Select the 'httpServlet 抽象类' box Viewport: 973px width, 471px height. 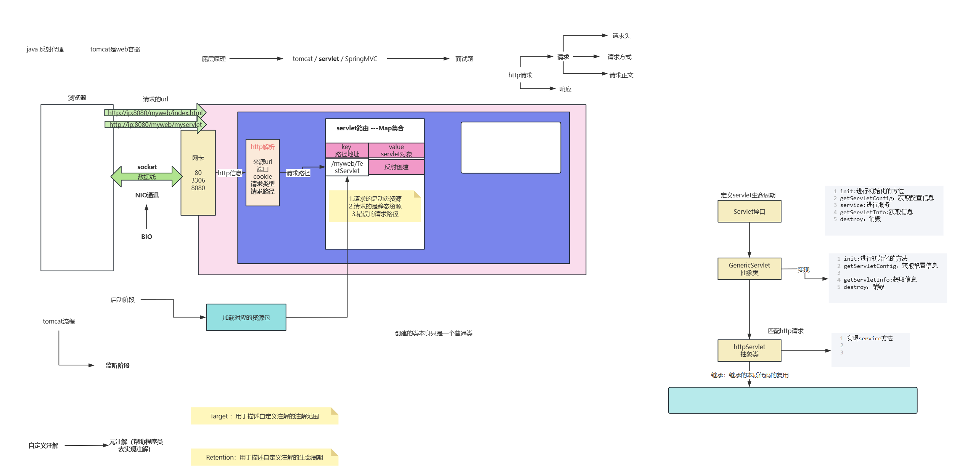pyautogui.click(x=749, y=351)
